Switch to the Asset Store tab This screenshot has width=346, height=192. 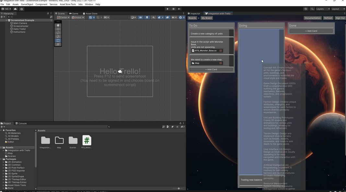(x=90, y=14)
